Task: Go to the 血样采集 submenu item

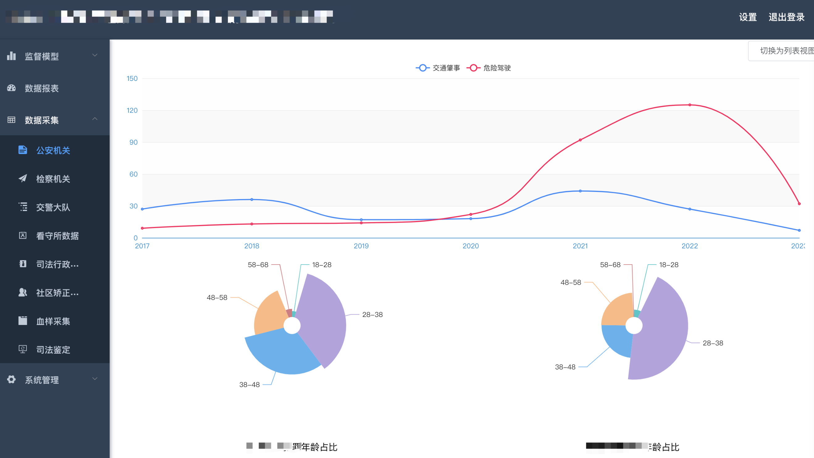Action: (55, 321)
